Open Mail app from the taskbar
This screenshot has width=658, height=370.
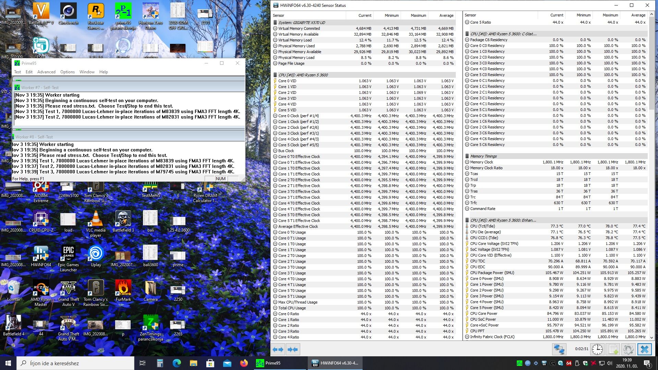click(x=227, y=363)
